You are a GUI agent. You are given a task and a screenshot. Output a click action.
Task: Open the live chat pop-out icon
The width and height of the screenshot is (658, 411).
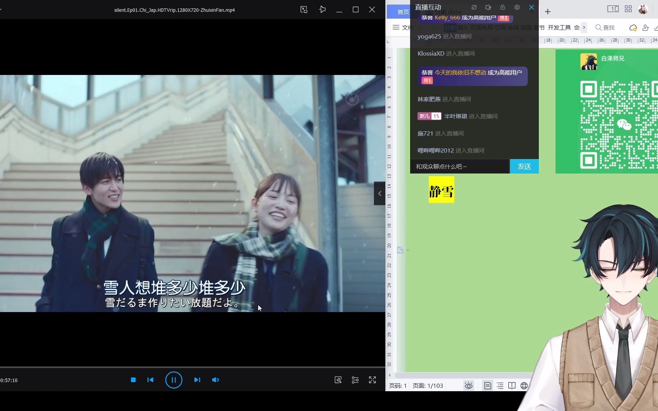pos(474,7)
